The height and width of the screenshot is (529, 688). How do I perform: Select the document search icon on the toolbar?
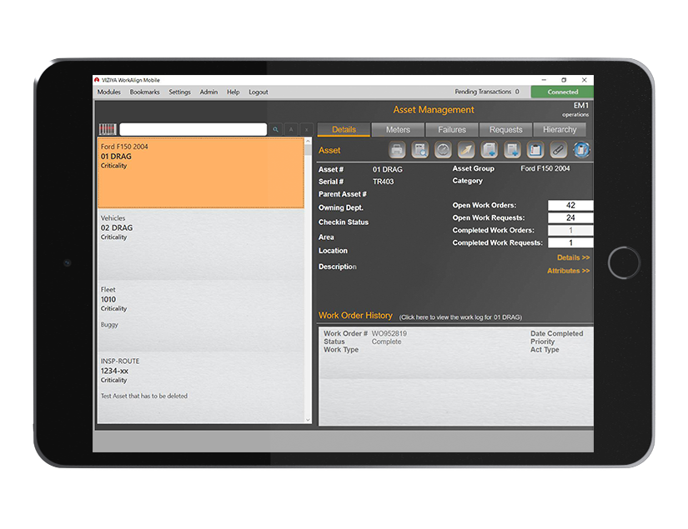419,150
